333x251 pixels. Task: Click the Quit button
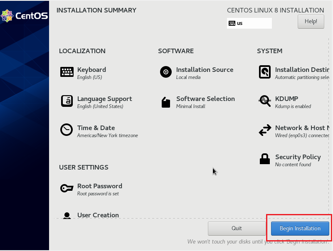[237, 228]
